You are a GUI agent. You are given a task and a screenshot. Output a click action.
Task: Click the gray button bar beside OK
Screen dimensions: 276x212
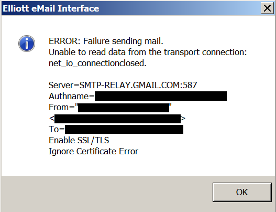106,193
